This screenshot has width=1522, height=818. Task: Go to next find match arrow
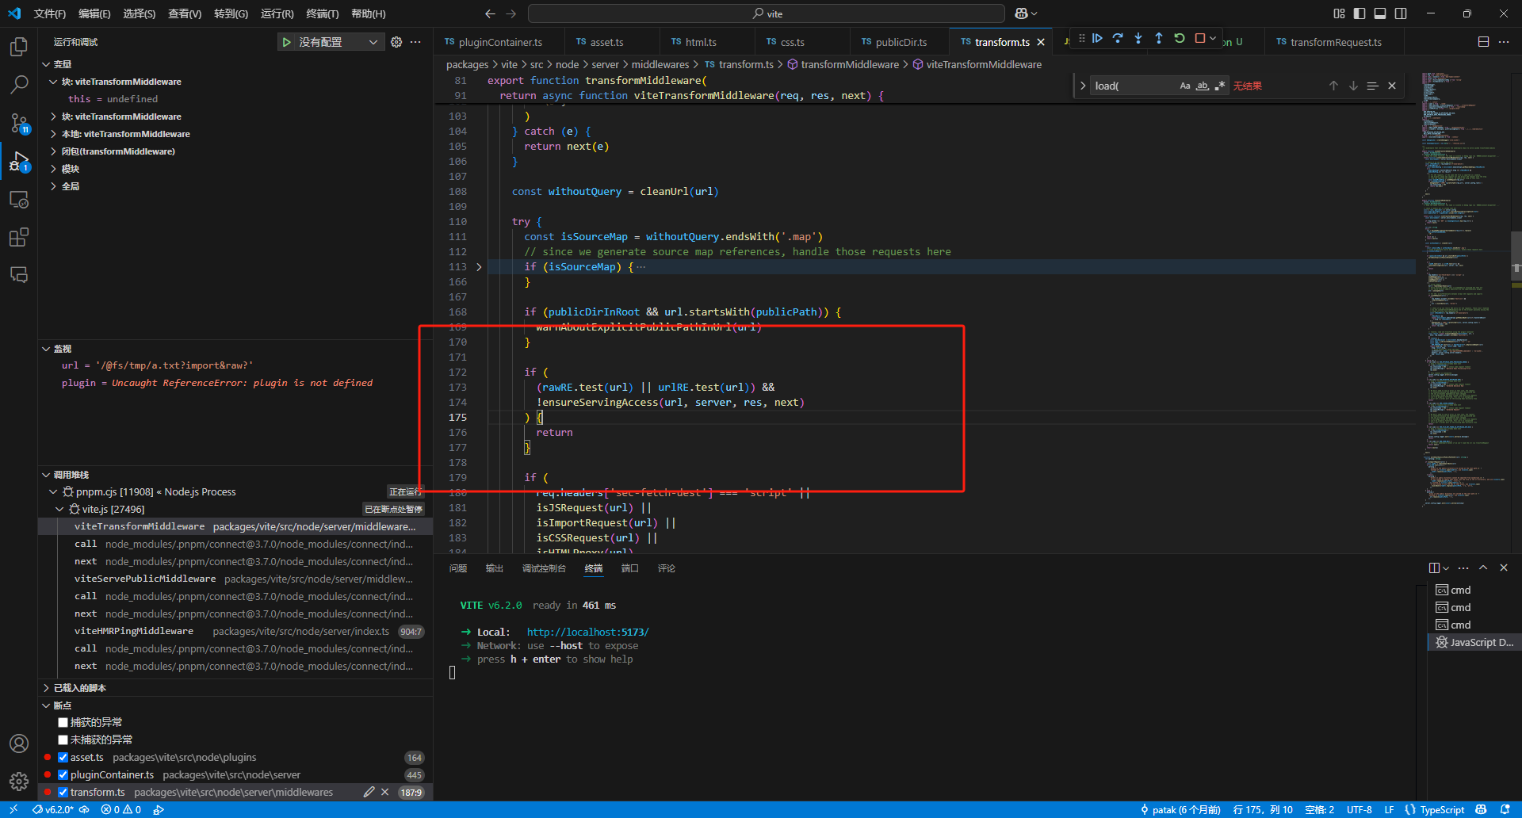[x=1353, y=86]
